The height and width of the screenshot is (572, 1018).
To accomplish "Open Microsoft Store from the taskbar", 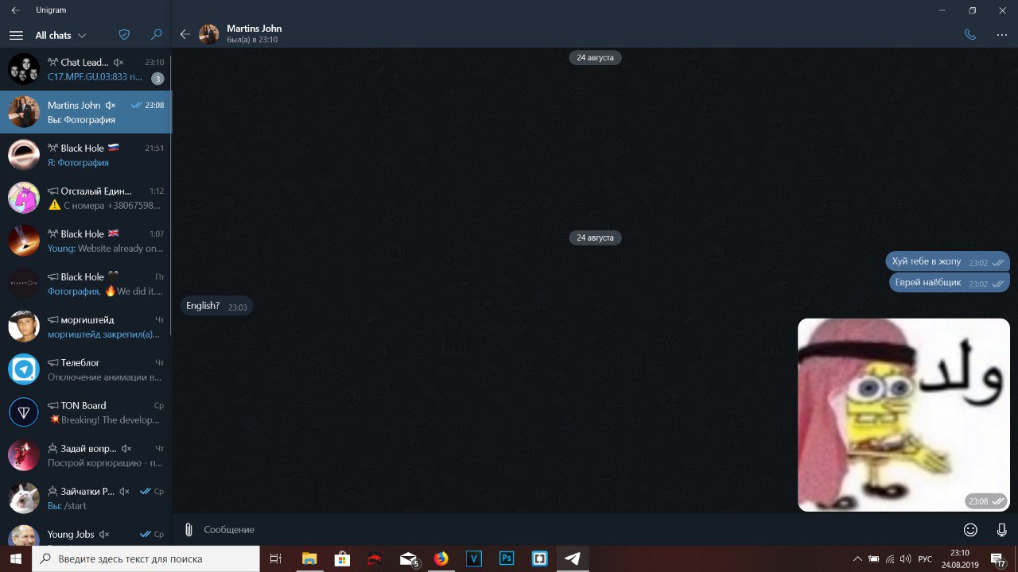I will pyautogui.click(x=342, y=558).
